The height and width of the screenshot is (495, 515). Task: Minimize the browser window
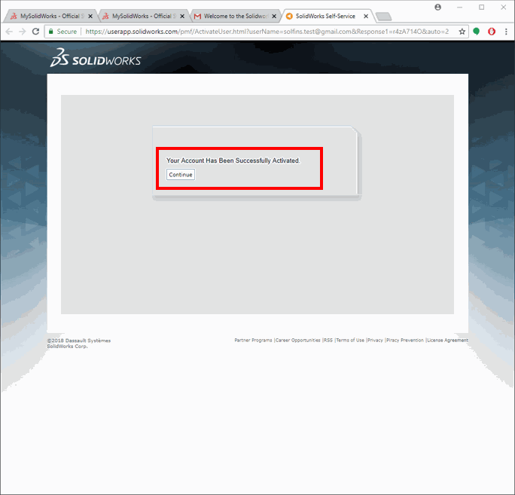460,8
